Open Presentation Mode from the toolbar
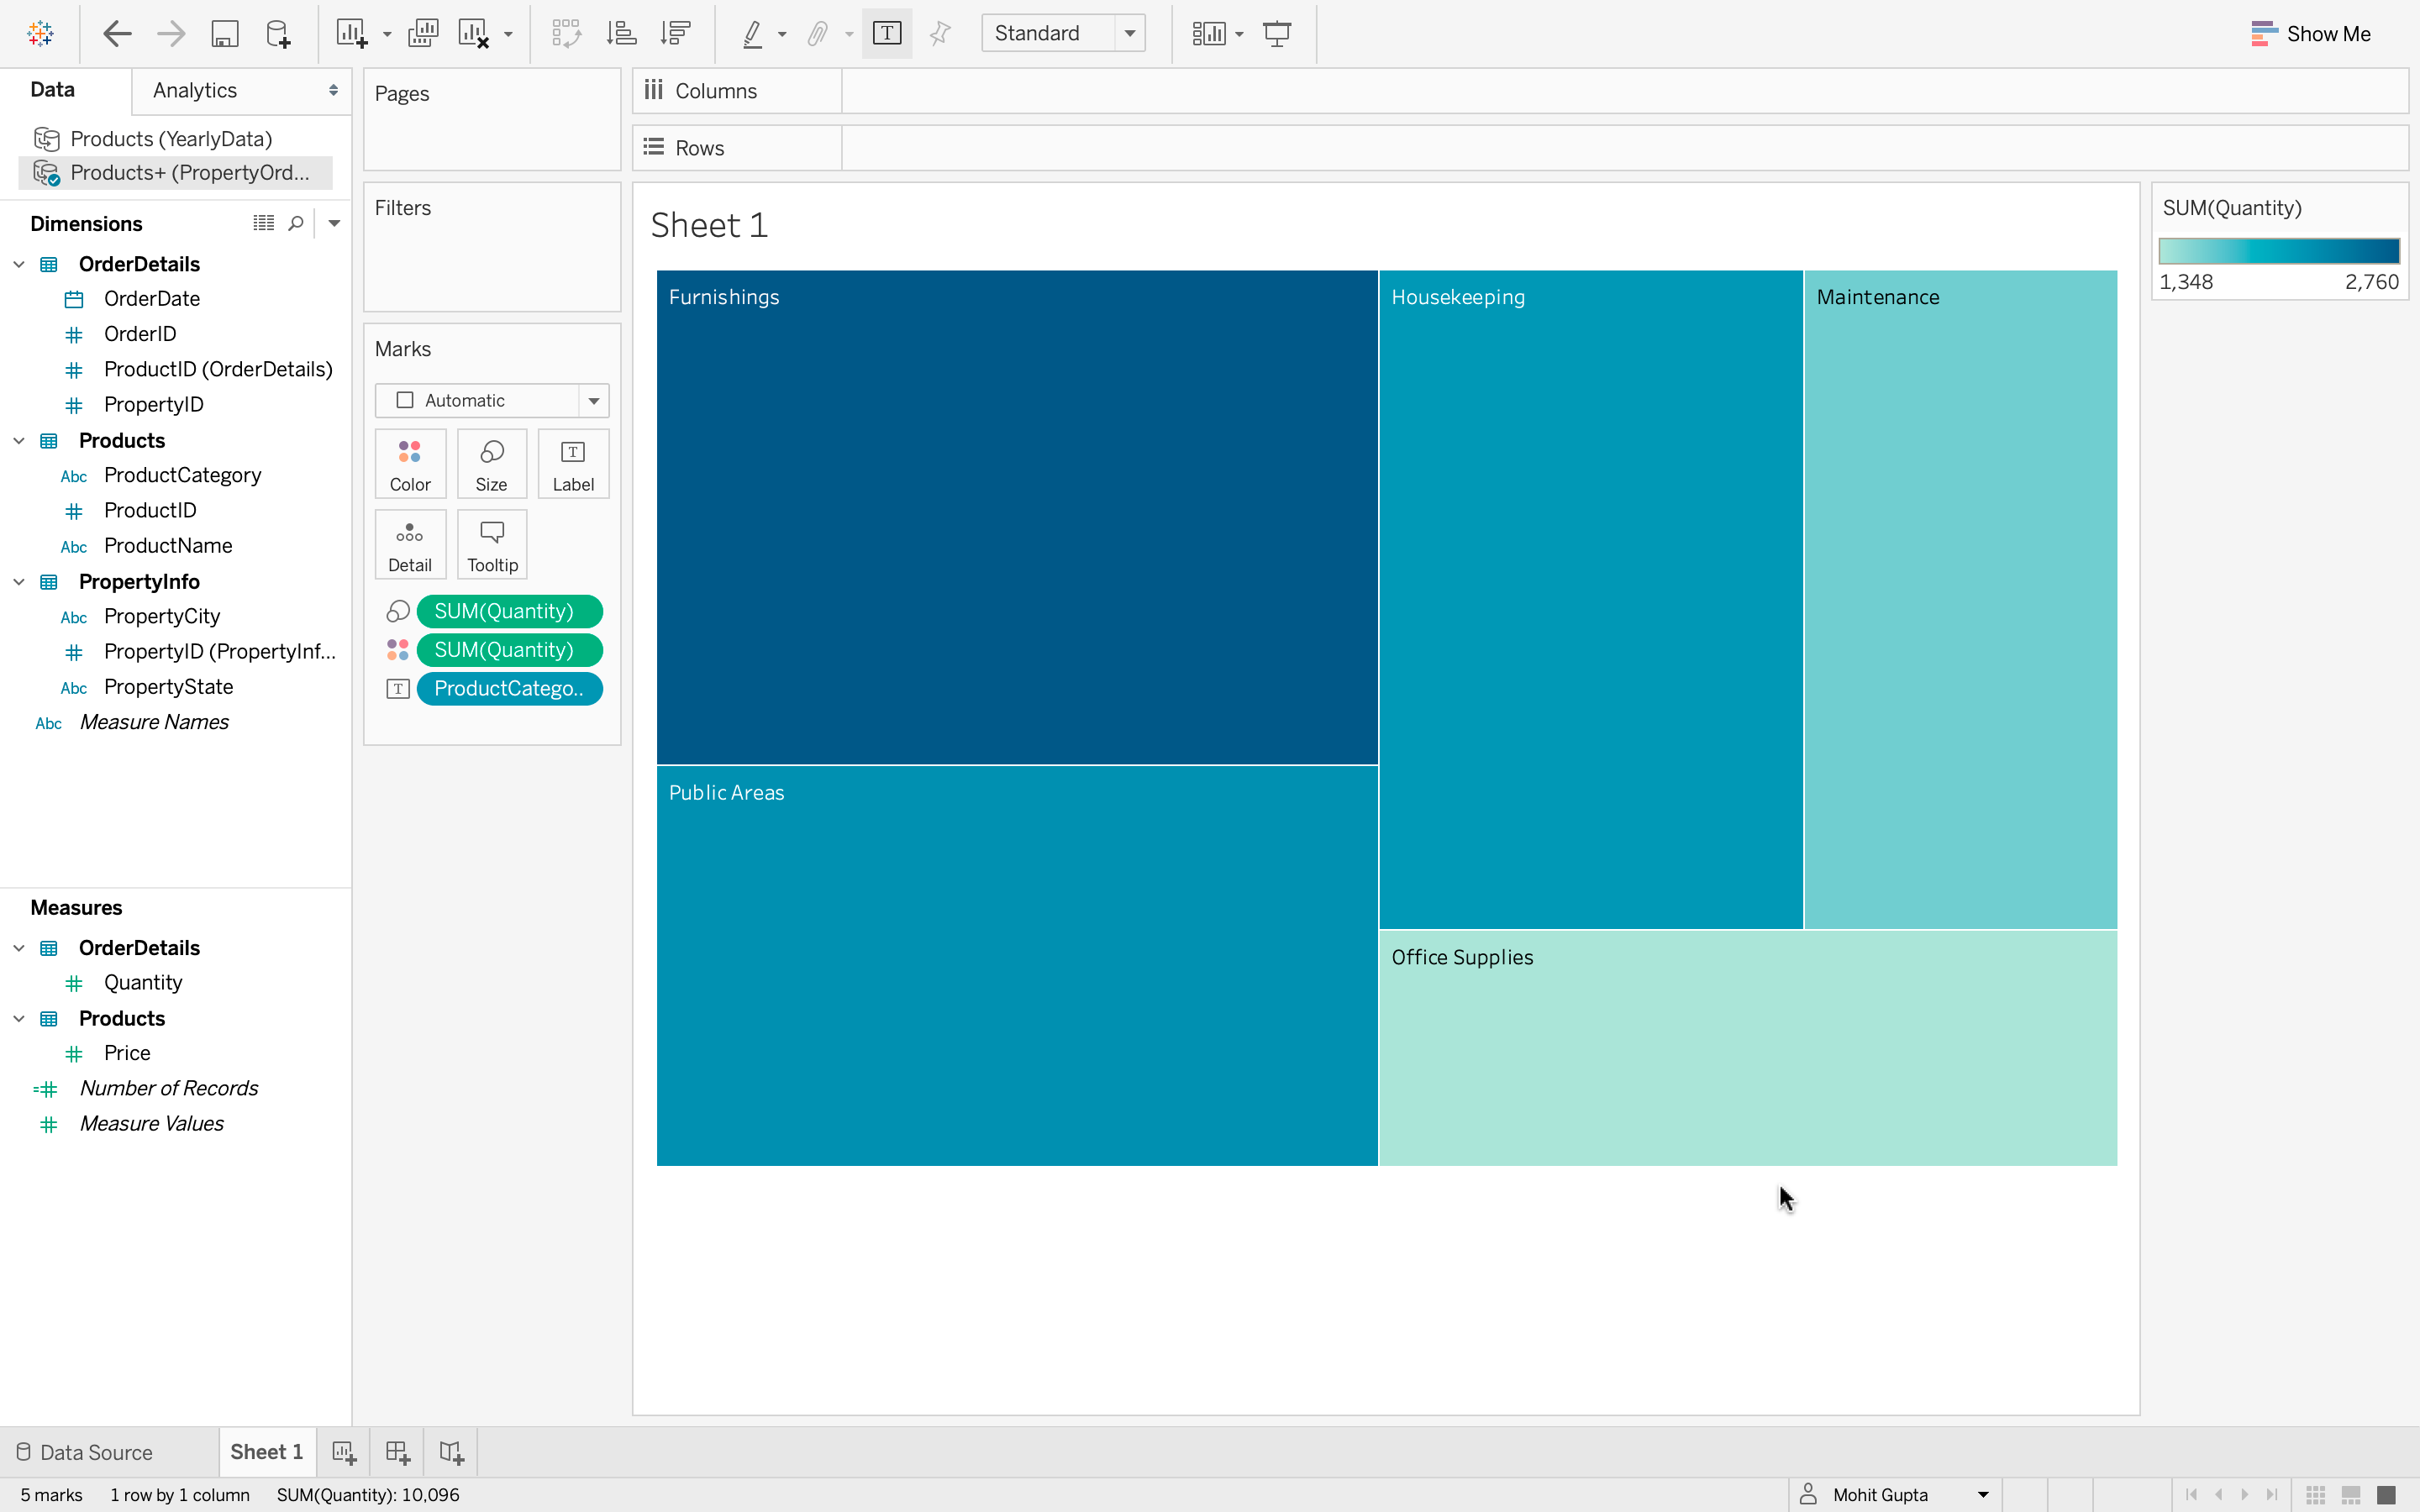 click(1277, 34)
